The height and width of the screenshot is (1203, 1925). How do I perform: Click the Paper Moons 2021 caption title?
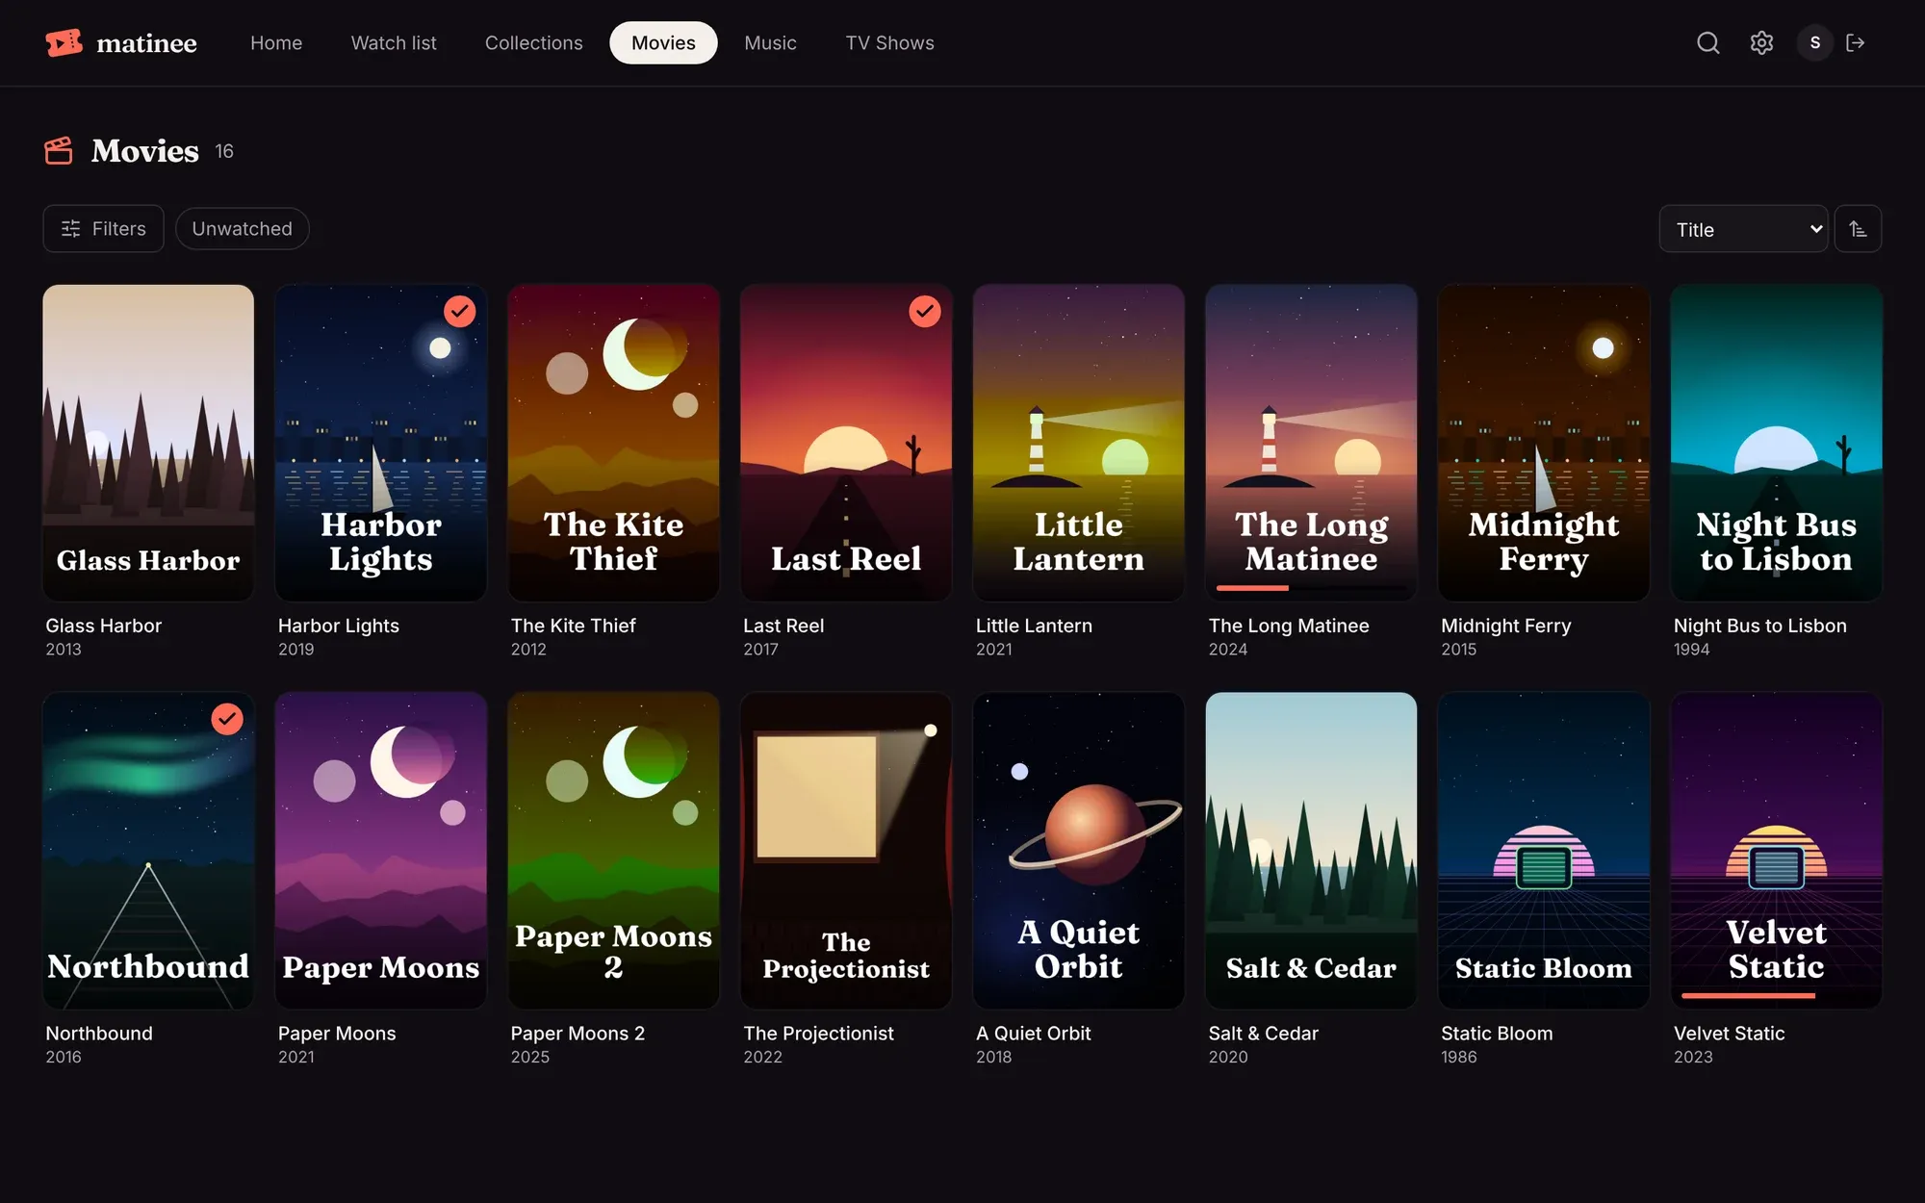[x=337, y=1034]
